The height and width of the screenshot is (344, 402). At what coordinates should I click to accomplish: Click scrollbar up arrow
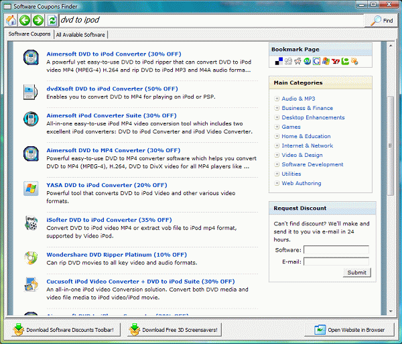coord(391,46)
